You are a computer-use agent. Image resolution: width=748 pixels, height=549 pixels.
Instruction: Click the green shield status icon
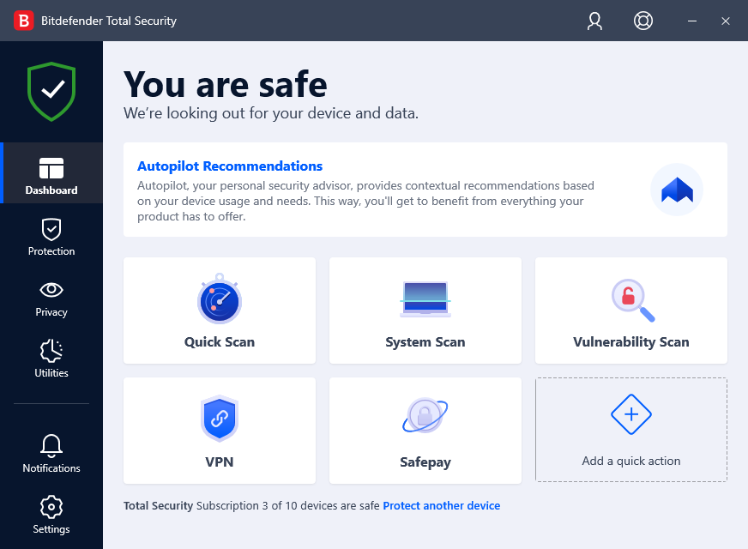coord(51,90)
